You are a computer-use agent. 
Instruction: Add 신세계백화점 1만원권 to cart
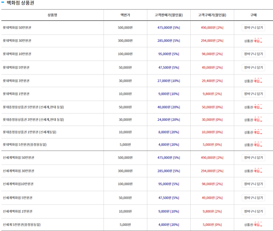[x=253, y=211]
